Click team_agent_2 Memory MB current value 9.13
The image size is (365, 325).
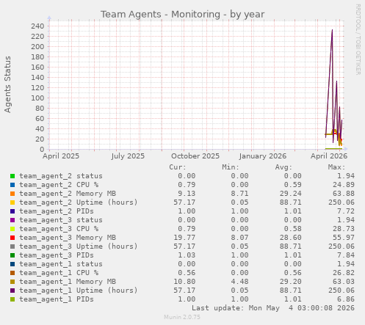[187, 194]
